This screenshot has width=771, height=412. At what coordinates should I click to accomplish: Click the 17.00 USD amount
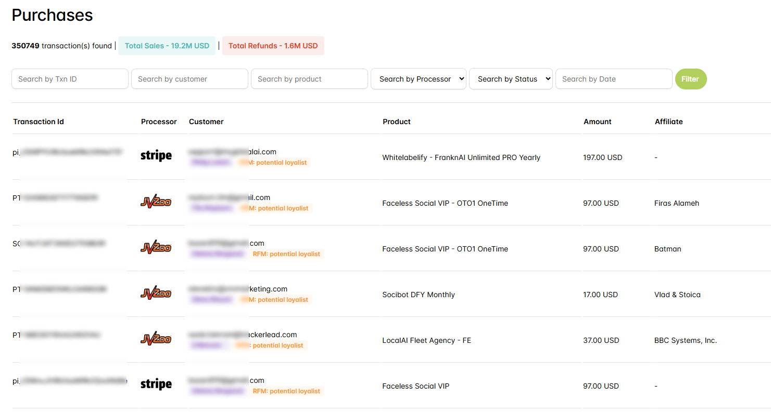click(x=601, y=295)
